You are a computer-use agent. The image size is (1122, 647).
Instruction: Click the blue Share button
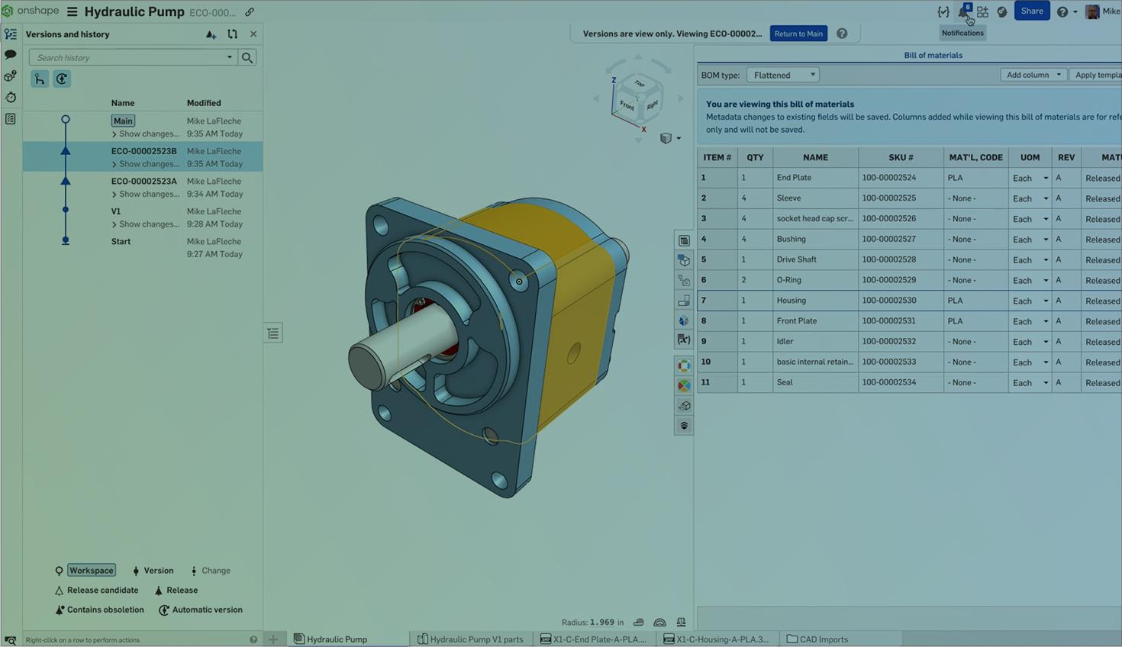[1031, 11]
